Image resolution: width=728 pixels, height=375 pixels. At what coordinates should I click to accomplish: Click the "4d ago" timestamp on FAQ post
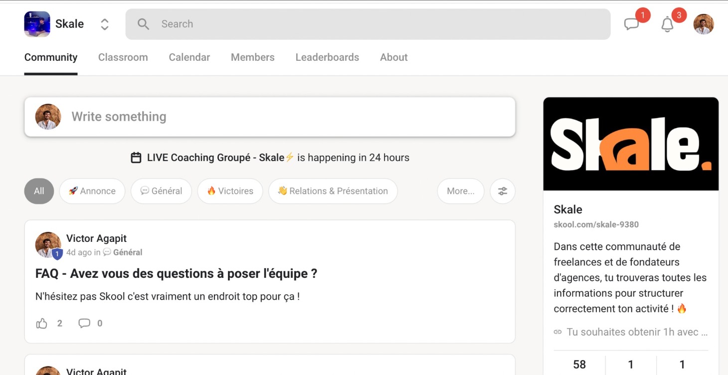79,252
